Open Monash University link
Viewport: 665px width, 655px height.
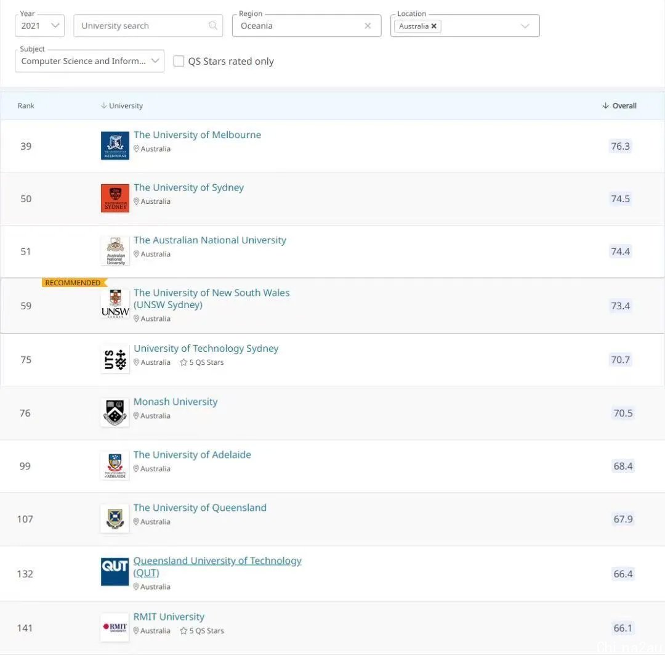tap(175, 401)
